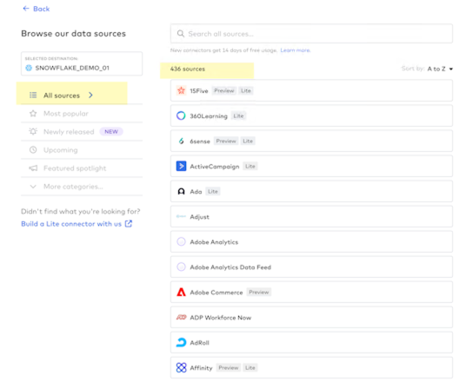This screenshot has height=382, width=459.
Task: Click the Affinity logo icon
Action: [181, 368]
